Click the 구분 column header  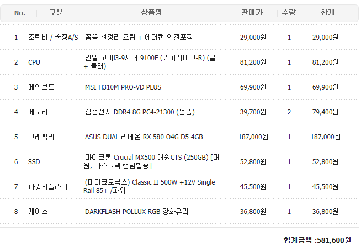pyautogui.click(x=56, y=13)
